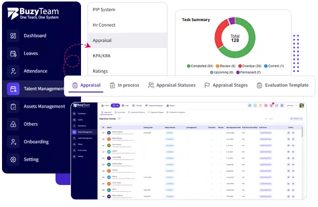Select the Evaluation Template tab
Viewport: 318px width, 207px height.
[x=282, y=85]
